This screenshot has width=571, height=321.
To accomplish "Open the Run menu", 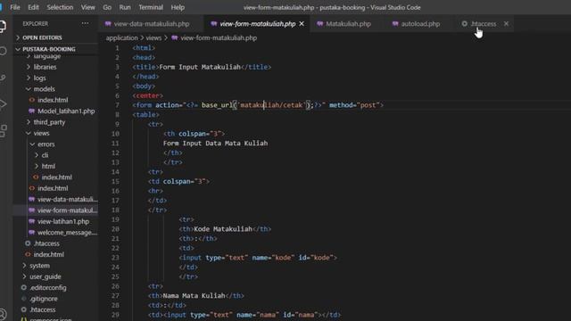I will tap(125, 7).
